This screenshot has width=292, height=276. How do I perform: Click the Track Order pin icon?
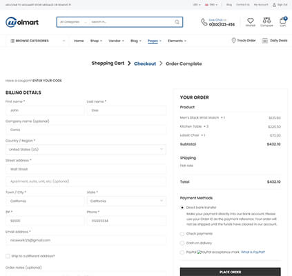[x=233, y=40]
